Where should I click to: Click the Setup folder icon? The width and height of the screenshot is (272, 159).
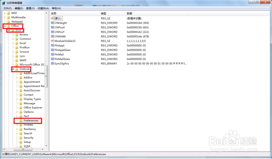pos(21,142)
